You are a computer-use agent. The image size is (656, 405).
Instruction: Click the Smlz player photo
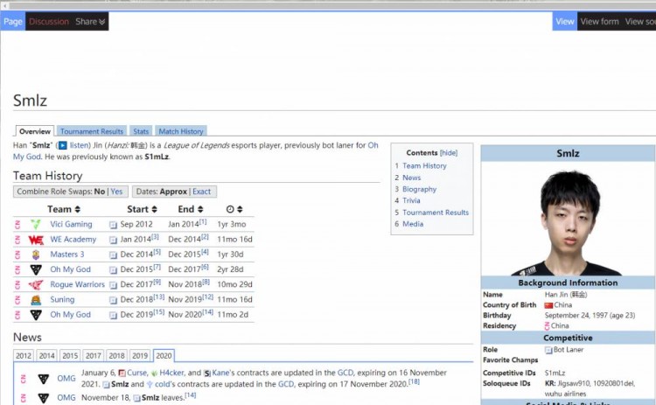point(568,223)
